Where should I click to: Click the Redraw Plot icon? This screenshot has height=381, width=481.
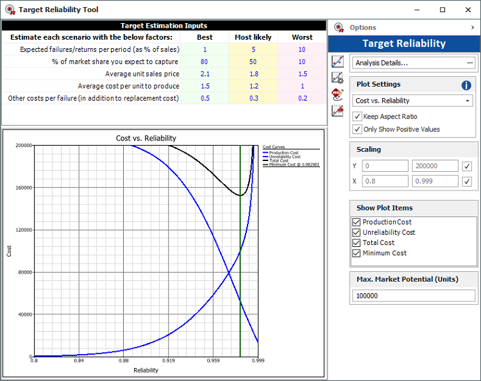pos(337,62)
